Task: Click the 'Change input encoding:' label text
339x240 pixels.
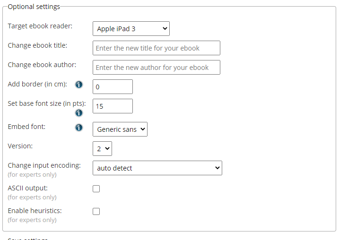Action: pyautogui.click(x=44, y=165)
